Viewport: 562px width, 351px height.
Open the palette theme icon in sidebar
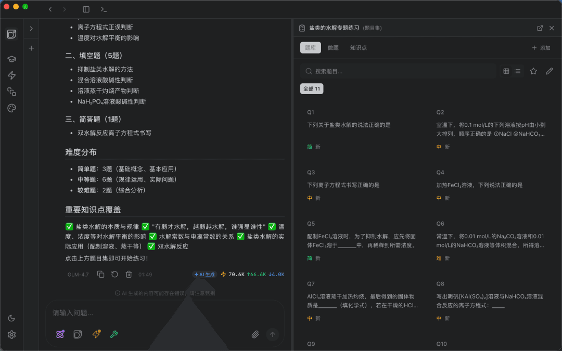click(x=11, y=108)
